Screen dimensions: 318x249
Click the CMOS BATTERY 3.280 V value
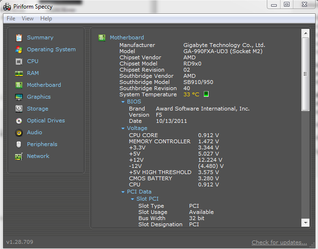click(209, 178)
